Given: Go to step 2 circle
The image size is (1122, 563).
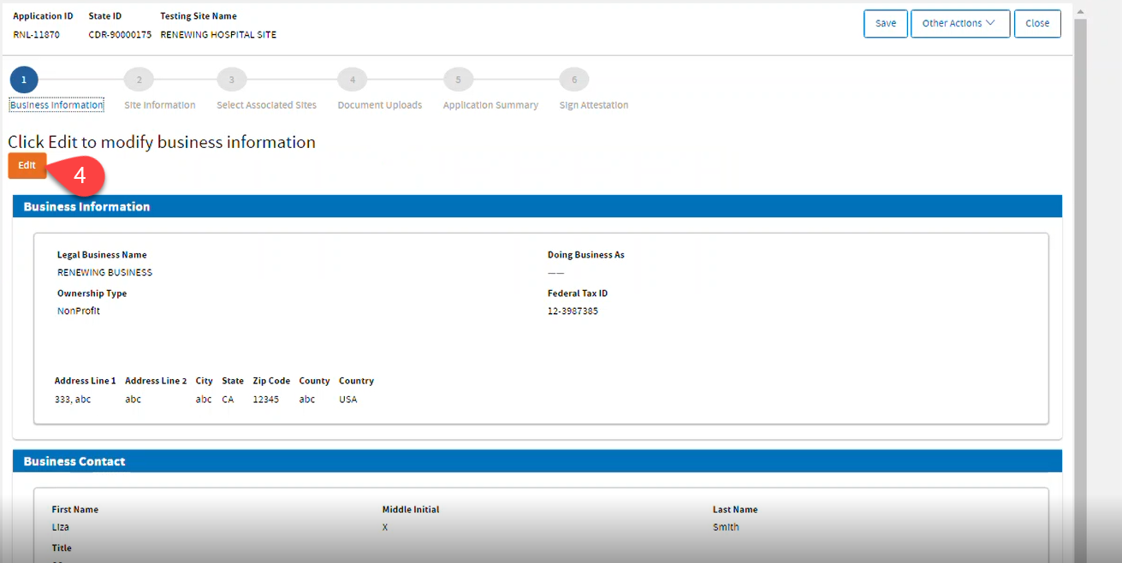Looking at the screenshot, I should 139,80.
